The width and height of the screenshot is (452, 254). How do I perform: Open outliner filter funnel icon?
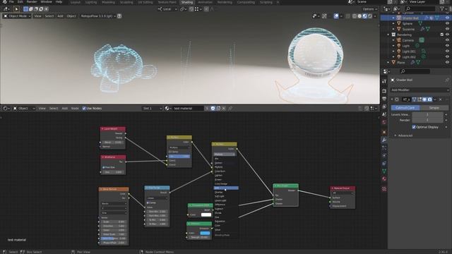[x=442, y=9]
